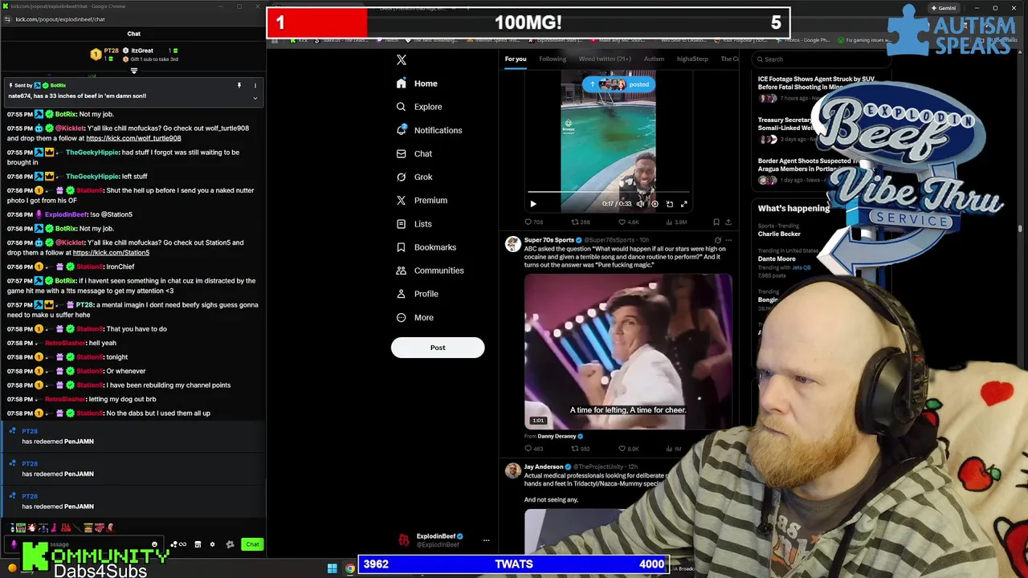The width and height of the screenshot is (1028, 578).
Task: Open chat settings gear
Action: [x=212, y=544]
